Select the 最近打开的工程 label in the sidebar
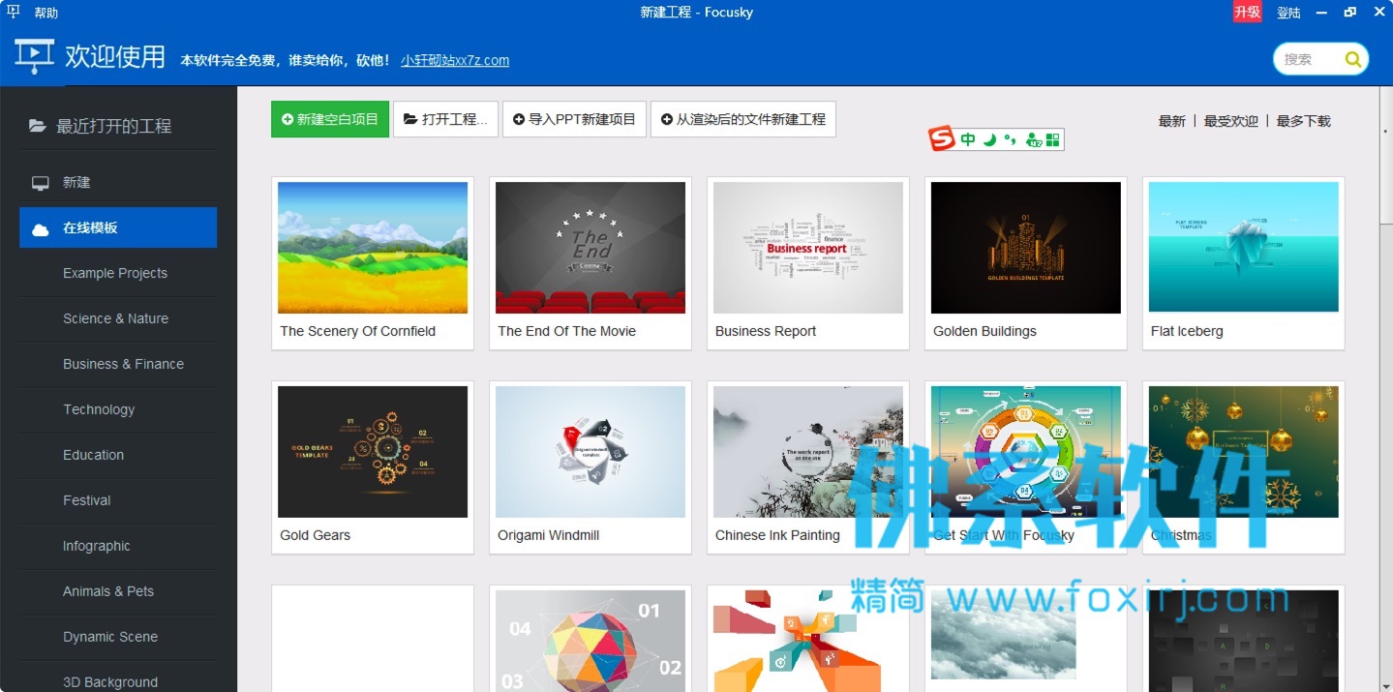The image size is (1393, 692). [x=113, y=126]
